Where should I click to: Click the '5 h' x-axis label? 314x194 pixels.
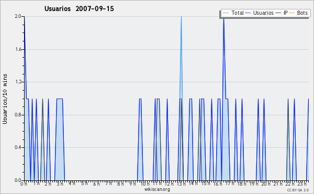click(x=84, y=184)
